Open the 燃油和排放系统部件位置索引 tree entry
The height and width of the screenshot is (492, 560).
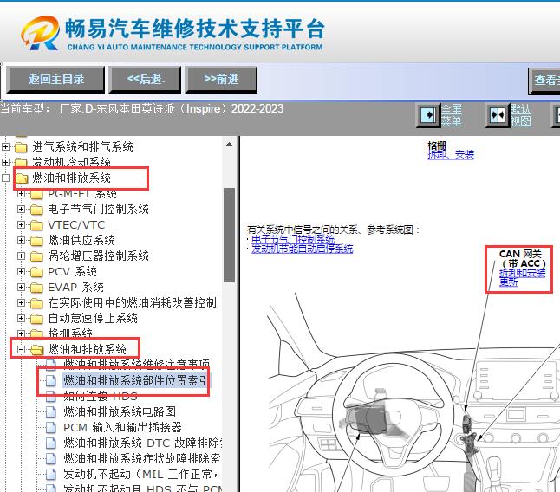(x=135, y=380)
